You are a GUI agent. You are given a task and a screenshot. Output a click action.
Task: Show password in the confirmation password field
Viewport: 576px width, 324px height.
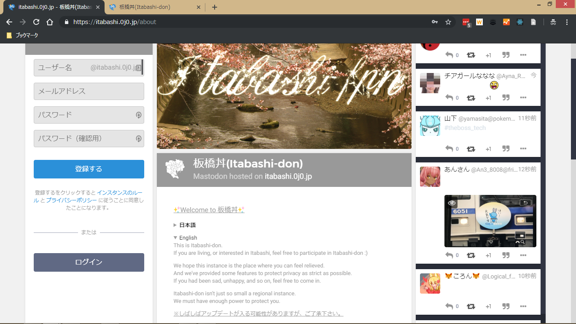(x=138, y=138)
